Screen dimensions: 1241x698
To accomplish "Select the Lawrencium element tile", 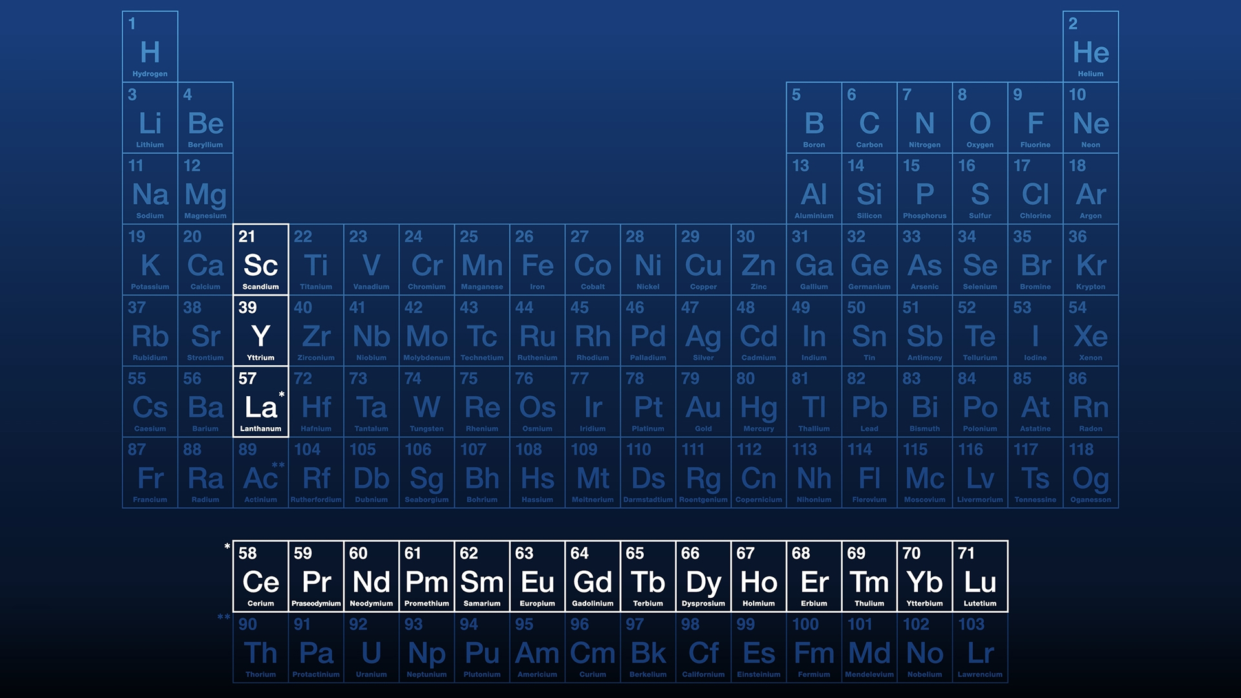I will pyautogui.click(x=980, y=648).
